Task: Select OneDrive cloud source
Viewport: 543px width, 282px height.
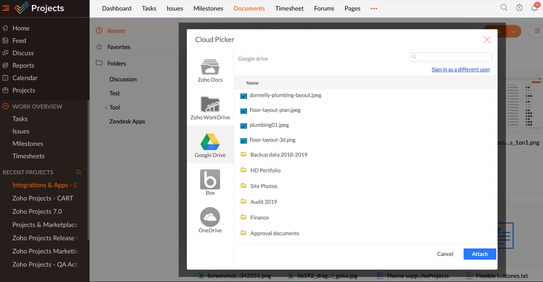Action: coord(210,220)
